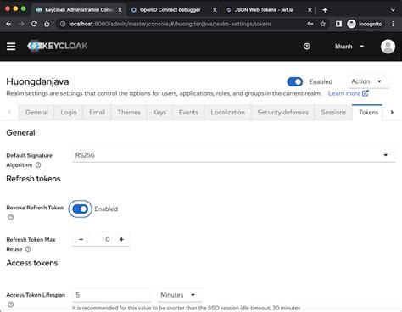The width and height of the screenshot is (402, 312).
Task: Switch to the OpenID Connect debugger tab
Action: [x=170, y=10]
